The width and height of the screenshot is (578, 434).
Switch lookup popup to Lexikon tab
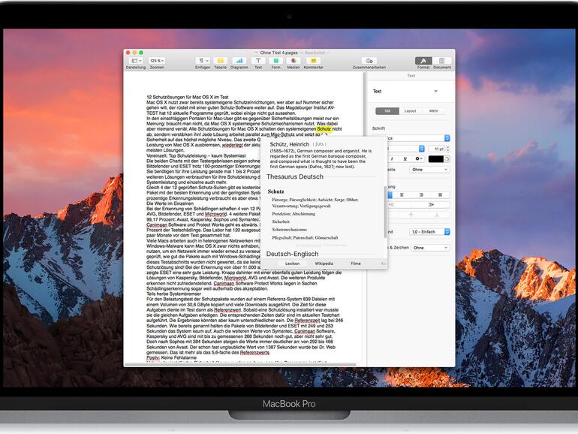pos(292,264)
